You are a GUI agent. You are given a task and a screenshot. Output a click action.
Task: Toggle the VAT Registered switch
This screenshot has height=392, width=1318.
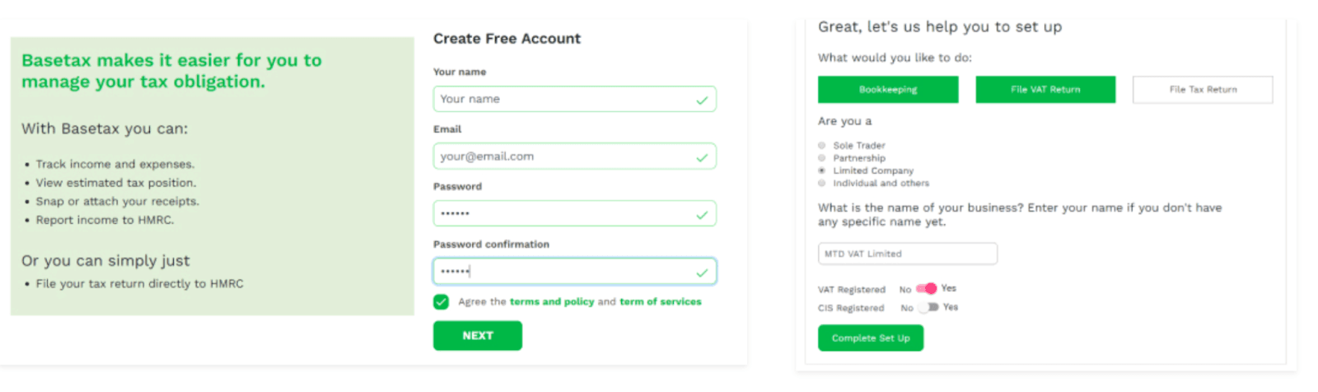pyautogui.click(x=927, y=288)
